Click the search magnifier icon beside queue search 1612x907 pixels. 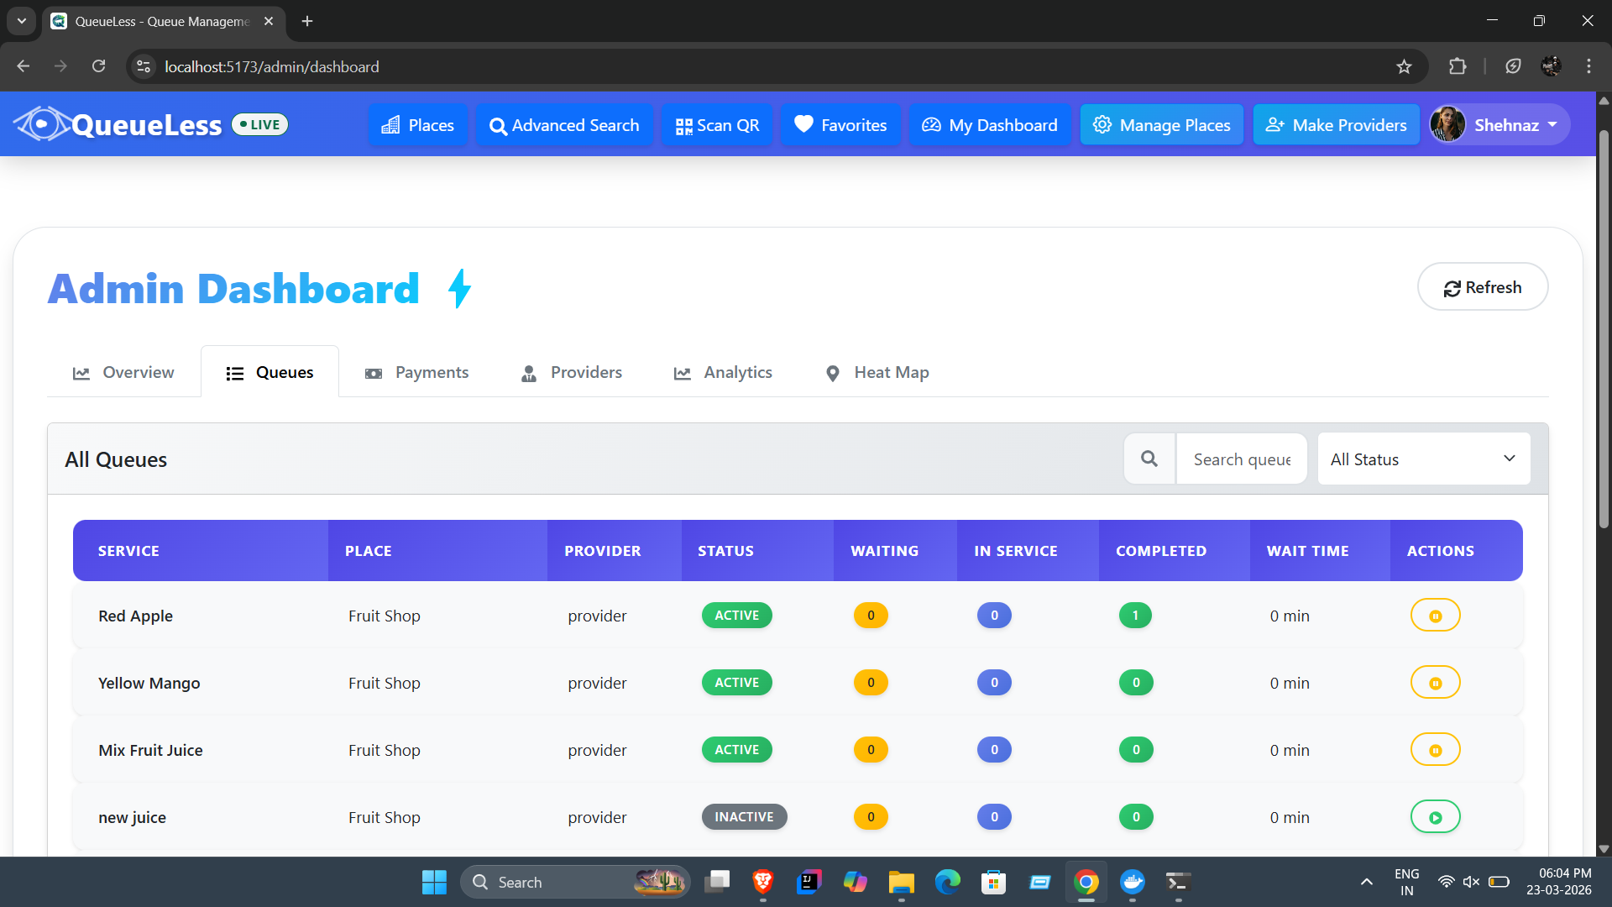1149,459
